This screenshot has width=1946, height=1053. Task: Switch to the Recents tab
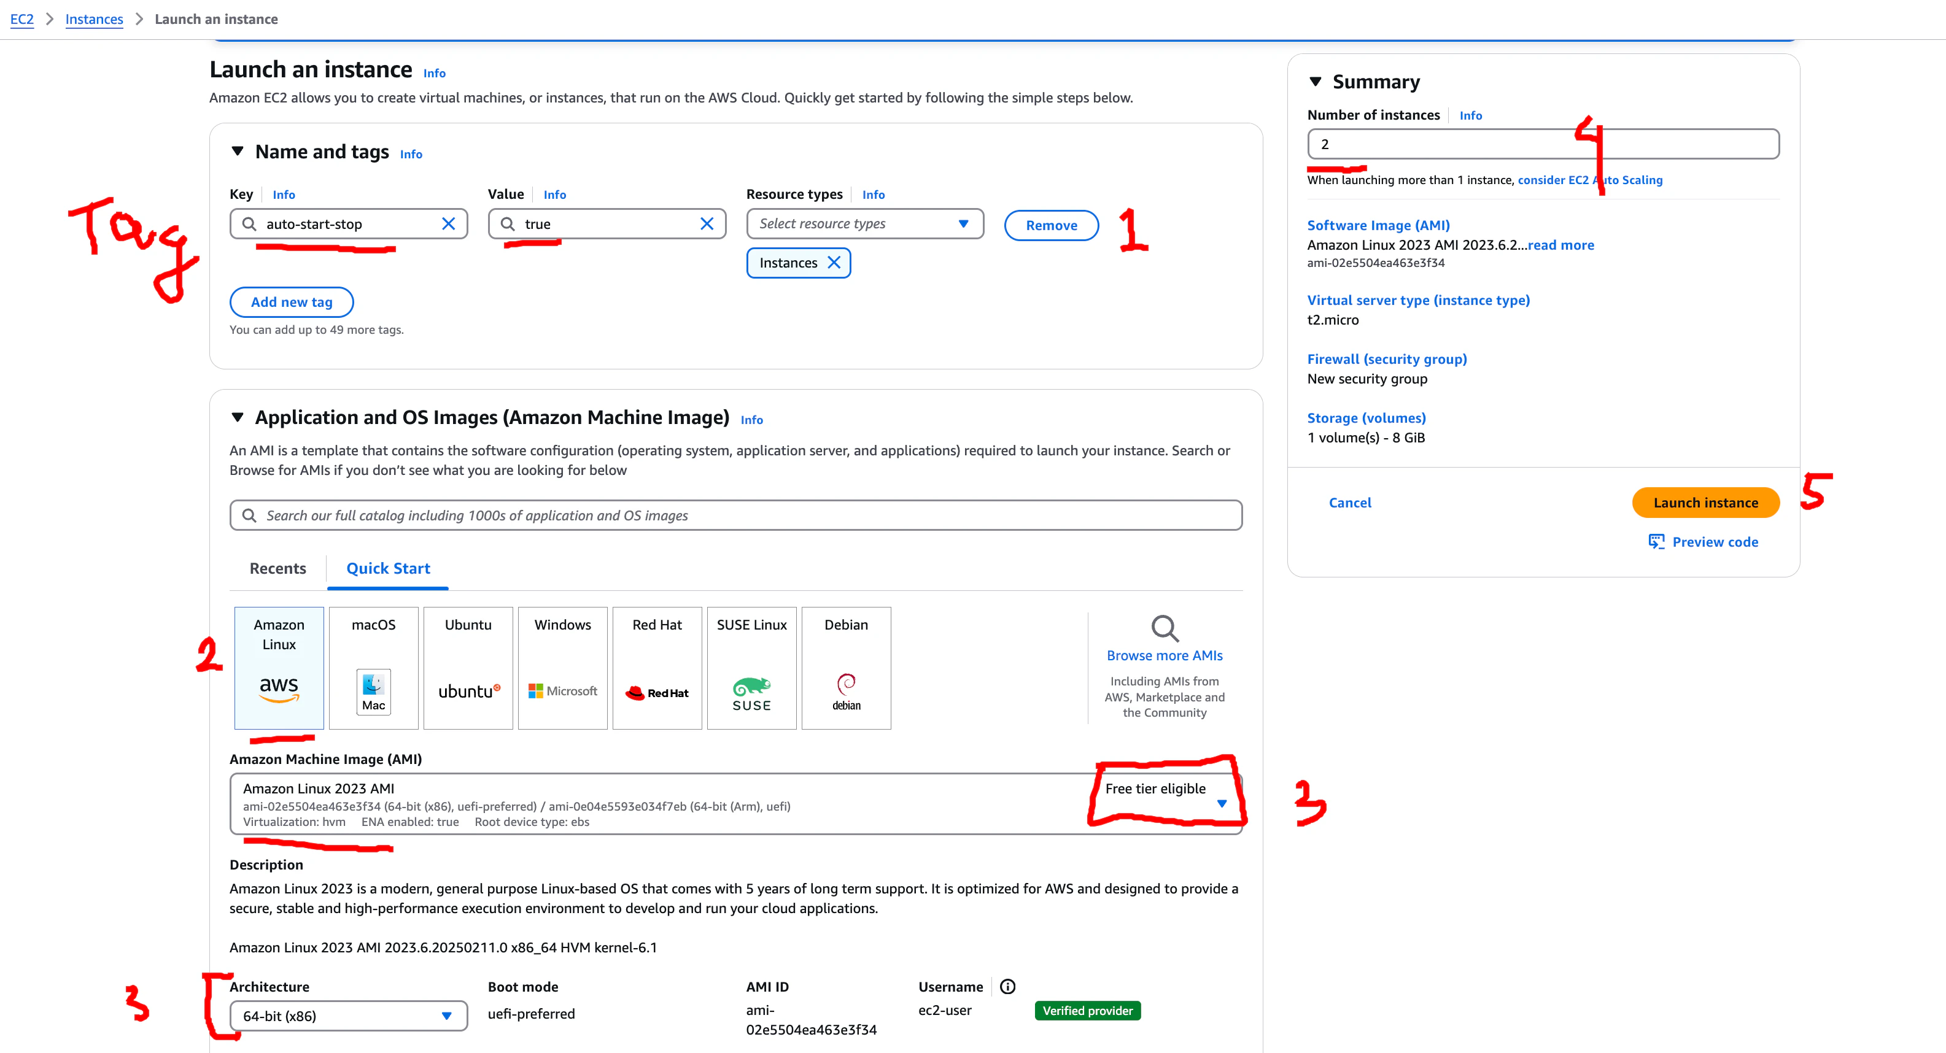click(278, 568)
